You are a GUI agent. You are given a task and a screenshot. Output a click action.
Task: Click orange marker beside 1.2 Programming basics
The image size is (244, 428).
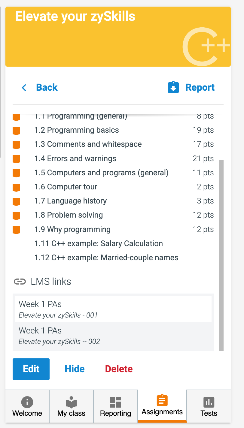click(x=16, y=131)
